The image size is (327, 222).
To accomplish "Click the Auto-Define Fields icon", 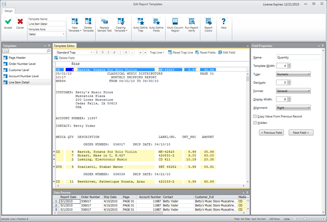I will pyautogui.click(x=156, y=22).
